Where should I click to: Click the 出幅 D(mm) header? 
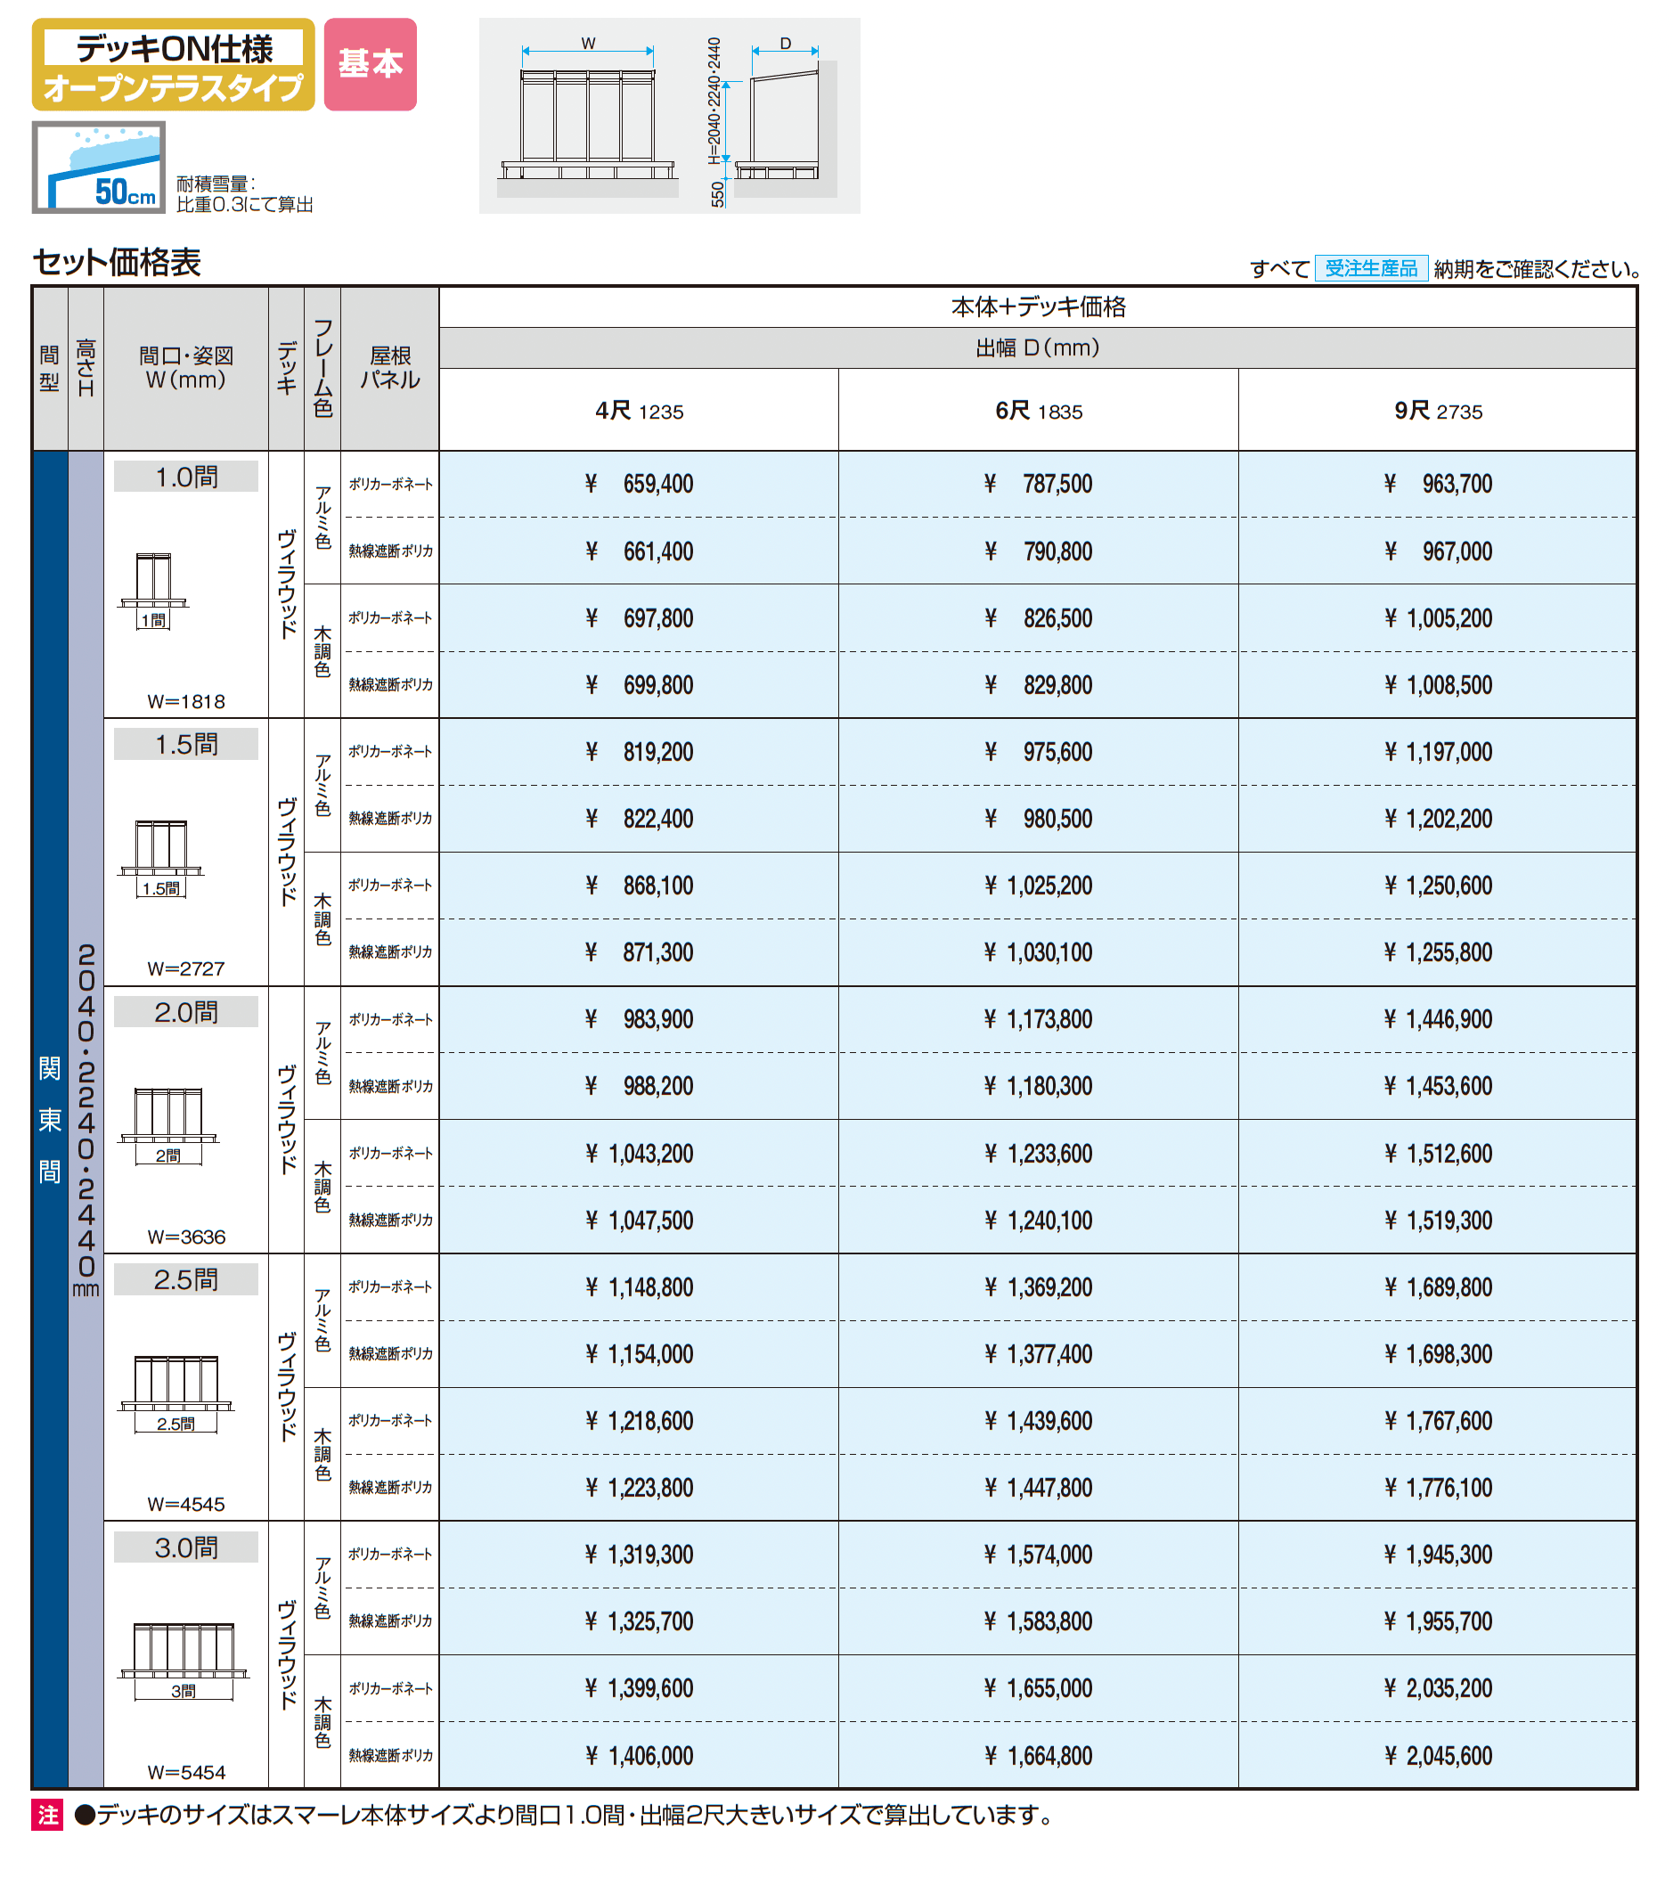pyautogui.click(x=1038, y=347)
